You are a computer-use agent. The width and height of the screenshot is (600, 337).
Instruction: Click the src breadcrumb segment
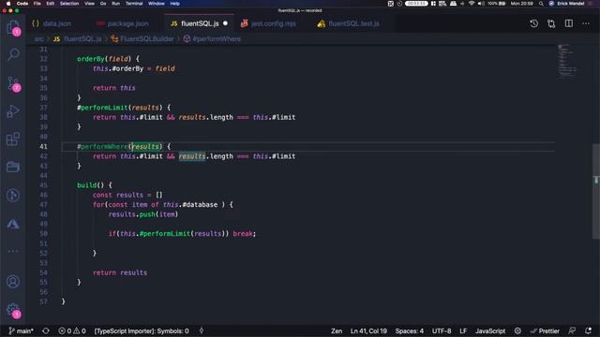pyautogui.click(x=39, y=39)
